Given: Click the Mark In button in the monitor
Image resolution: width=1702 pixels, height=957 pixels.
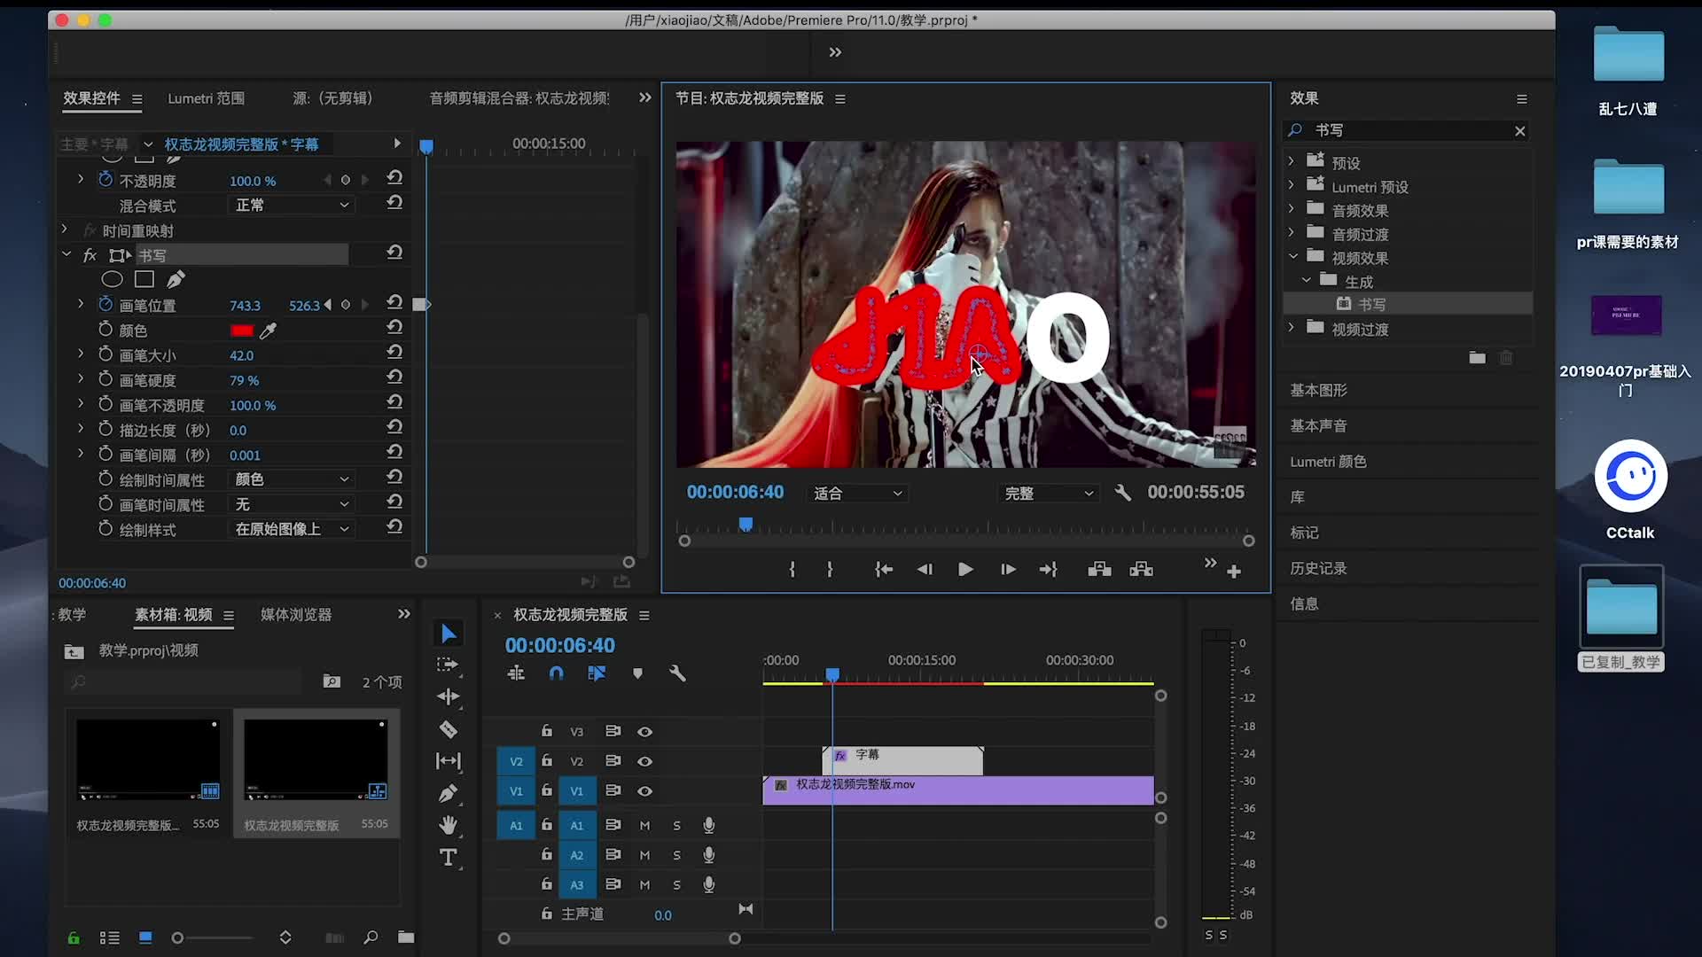Looking at the screenshot, I should tap(792, 570).
